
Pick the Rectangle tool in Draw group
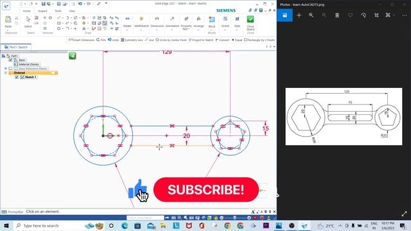click(x=58, y=23)
